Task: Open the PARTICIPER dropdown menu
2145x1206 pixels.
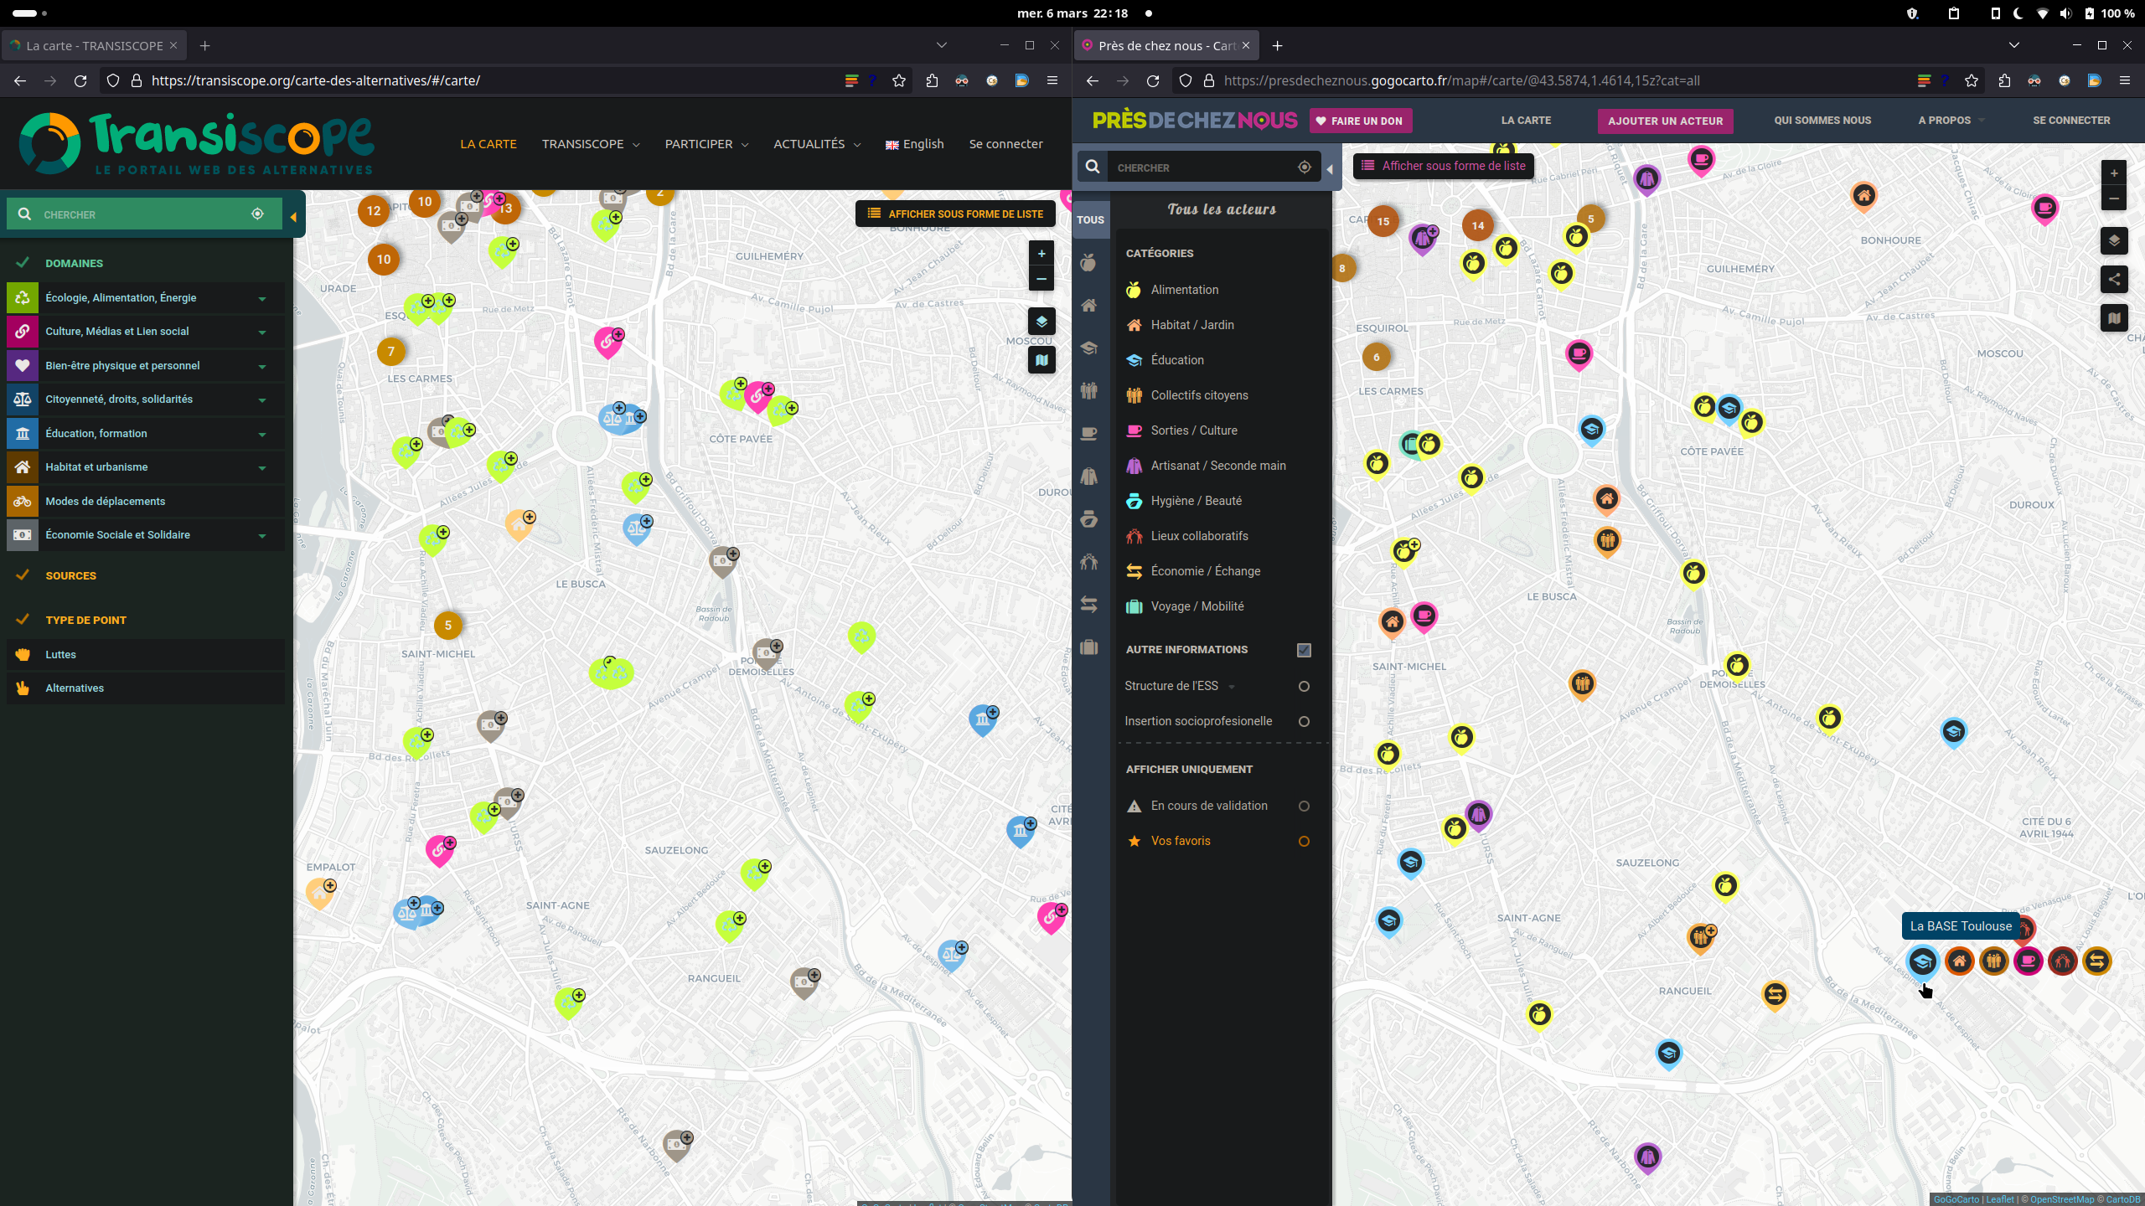Action: coord(706,144)
